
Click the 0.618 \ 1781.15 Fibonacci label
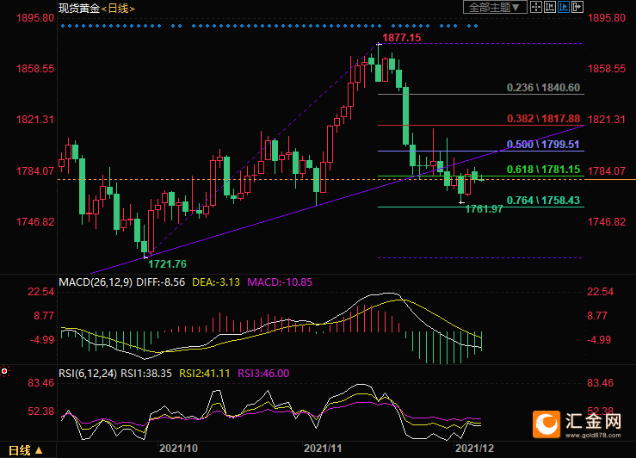(x=544, y=170)
